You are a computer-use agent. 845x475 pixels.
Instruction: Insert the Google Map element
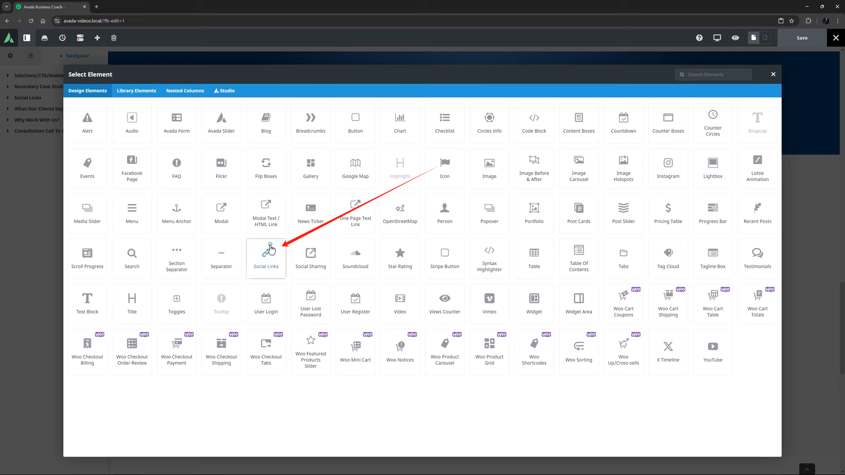(355, 168)
